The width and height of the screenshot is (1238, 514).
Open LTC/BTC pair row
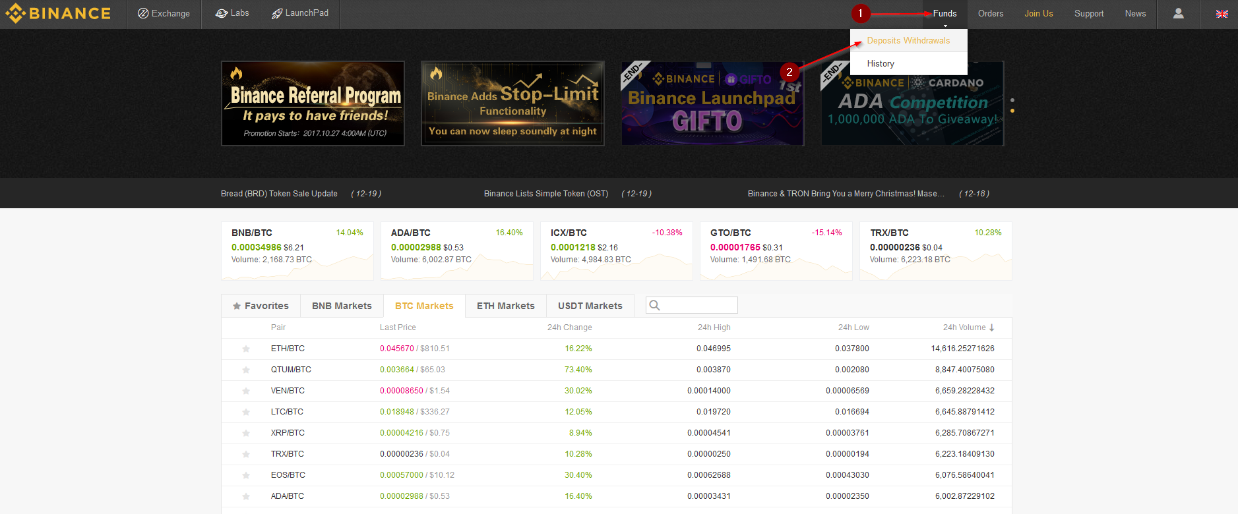pos(617,412)
